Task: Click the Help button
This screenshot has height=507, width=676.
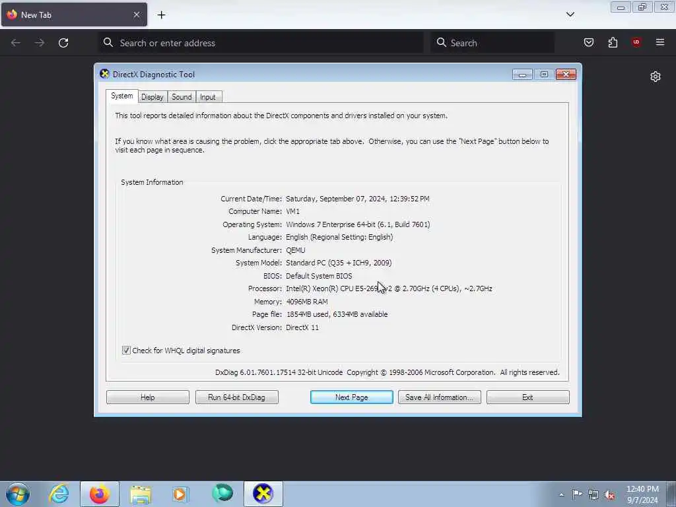Action: click(x=147, y=397)
